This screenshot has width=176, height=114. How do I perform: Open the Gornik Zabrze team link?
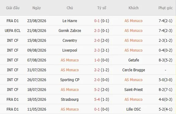point(70,31)
